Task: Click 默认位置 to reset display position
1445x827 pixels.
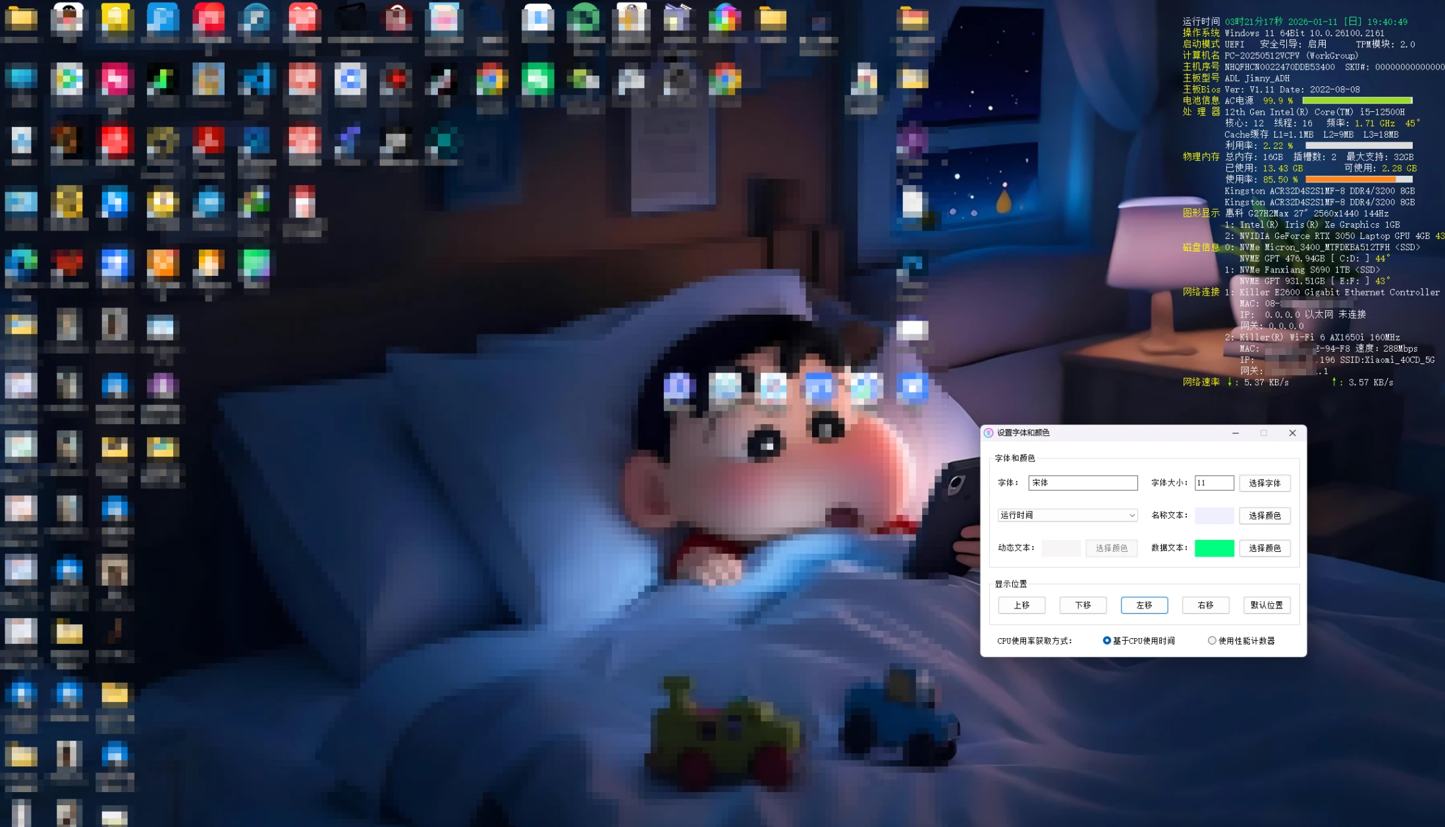Action: pos(1267,604)
